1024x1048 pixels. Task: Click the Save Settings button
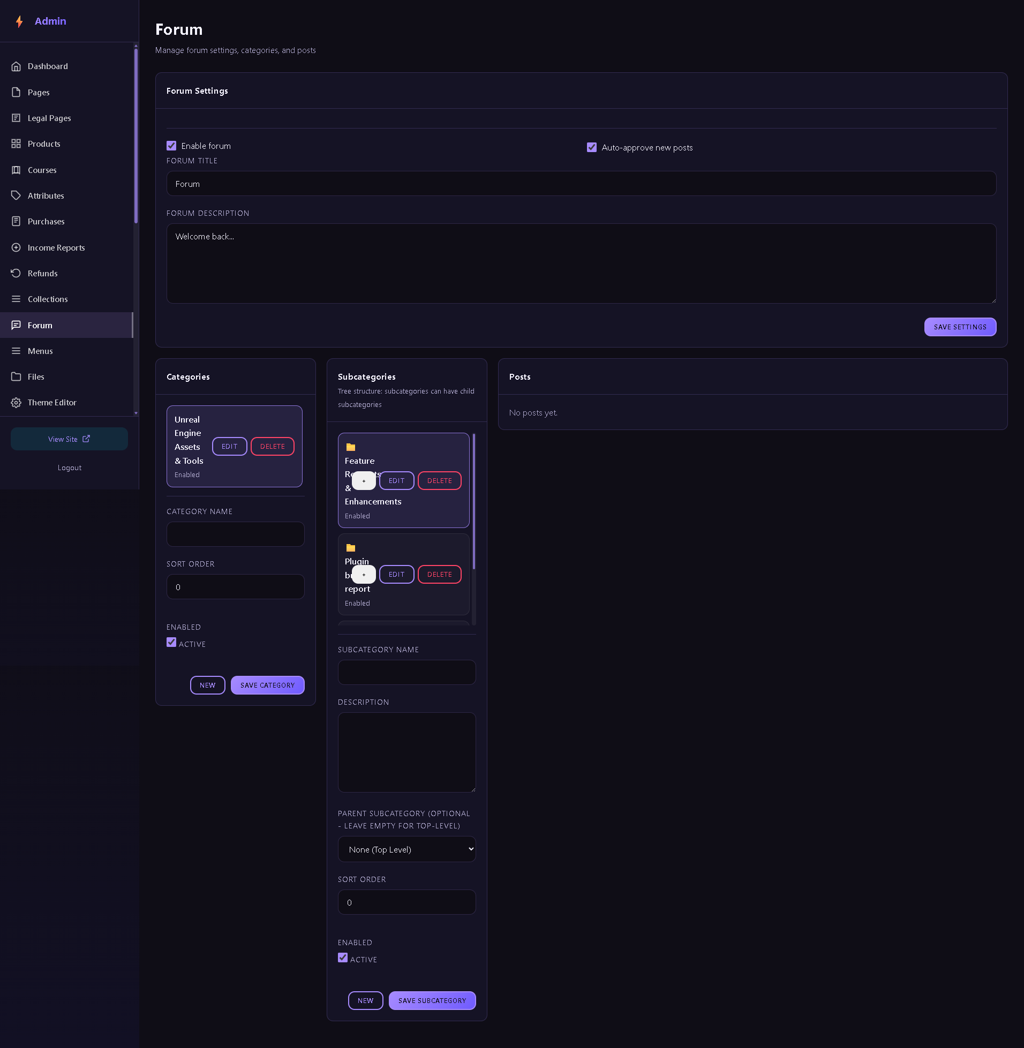960,327
